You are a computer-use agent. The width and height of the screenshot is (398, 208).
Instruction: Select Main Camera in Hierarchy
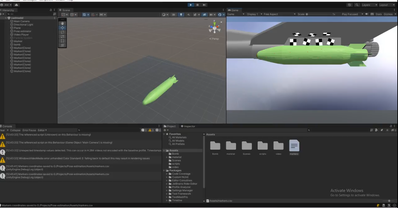(x=21, y=21)
